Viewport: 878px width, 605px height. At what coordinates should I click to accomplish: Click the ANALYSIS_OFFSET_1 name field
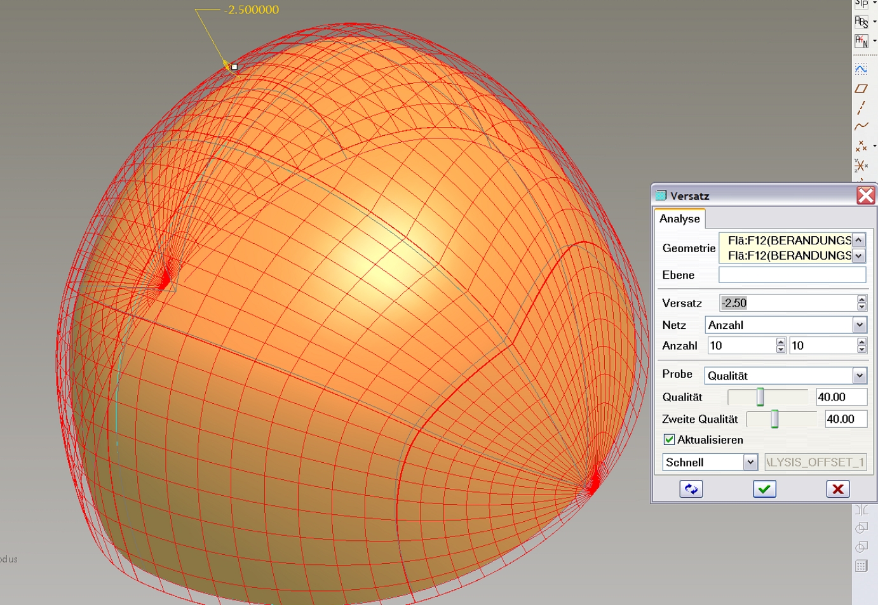pyautogui.click(x=816, y=462)
